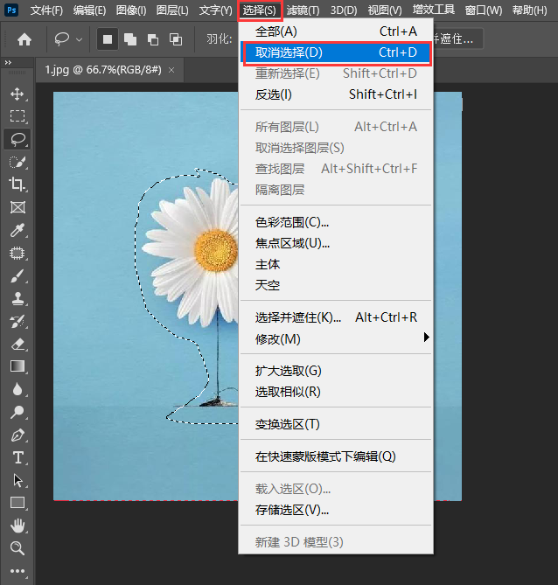Select the Rectangle shape tool
The image size is (558, 585).
point(17,503)
